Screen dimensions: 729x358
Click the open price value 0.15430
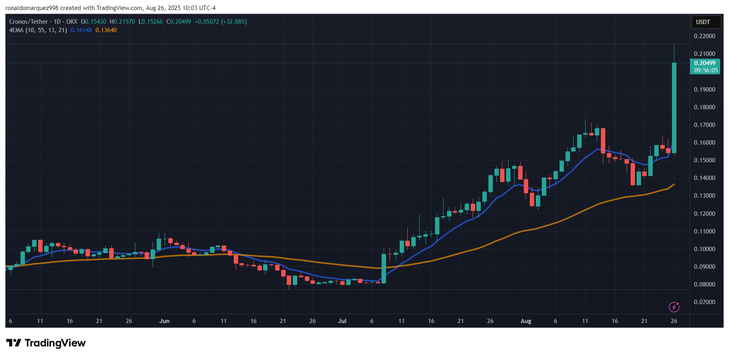click(x=96, y=22)
